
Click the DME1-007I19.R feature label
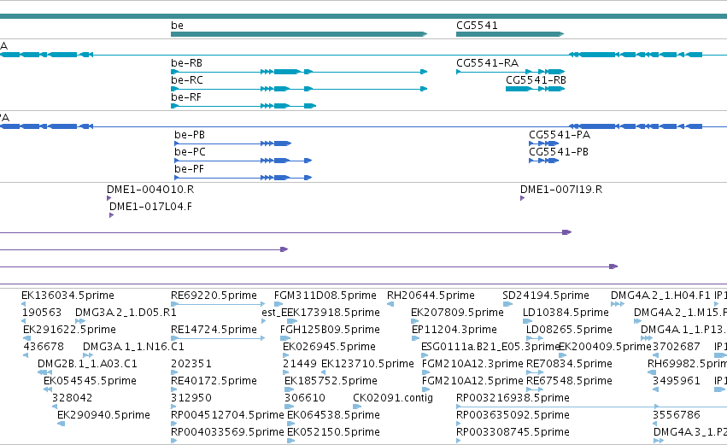561,190
